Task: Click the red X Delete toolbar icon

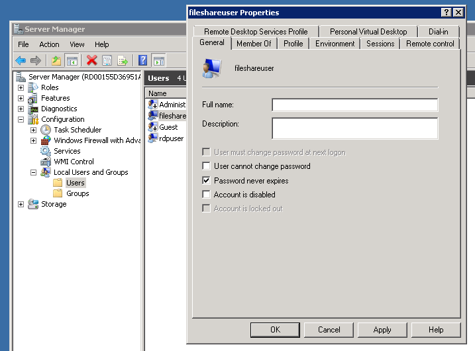Action: pyautogui.click(x=92, y=60)
